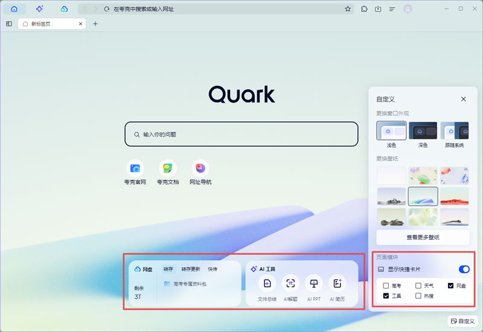Open the cloud drive icon in top bar
The height and width of the screenshot is (332, 483).
(x=65, y=9)
